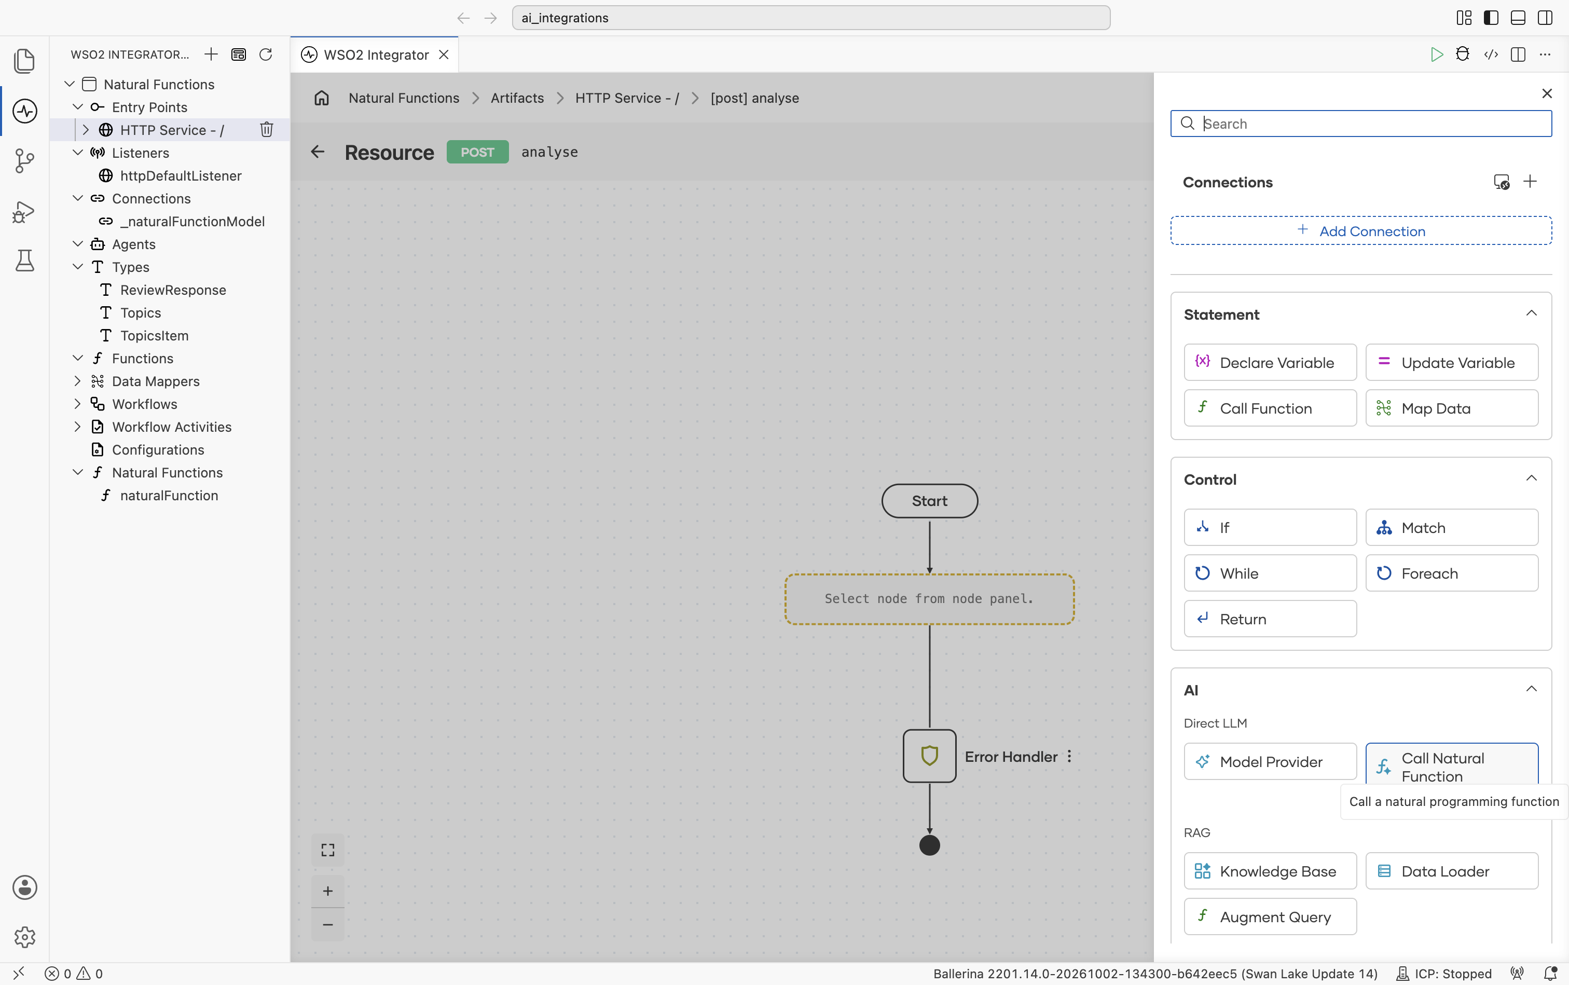The image size is (1569, 985).
Task: Open the ReviewResponse type
Action: click(173, 290)
